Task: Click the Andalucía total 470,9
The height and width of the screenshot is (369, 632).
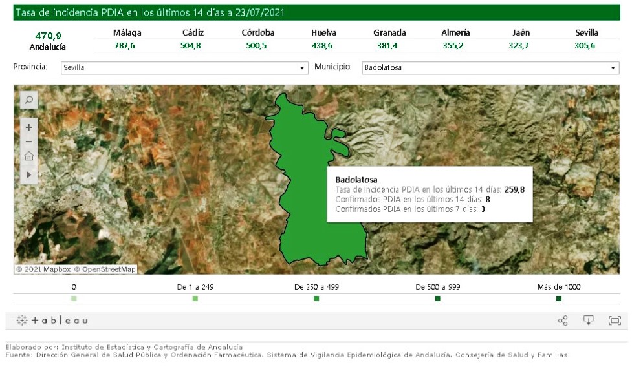Action: coord(48,36)
